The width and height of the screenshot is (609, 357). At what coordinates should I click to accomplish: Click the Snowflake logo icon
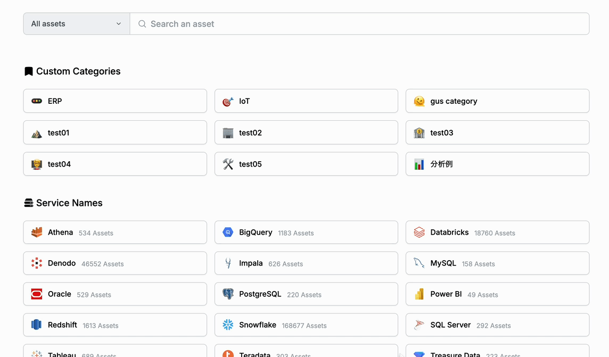(228, 325)
